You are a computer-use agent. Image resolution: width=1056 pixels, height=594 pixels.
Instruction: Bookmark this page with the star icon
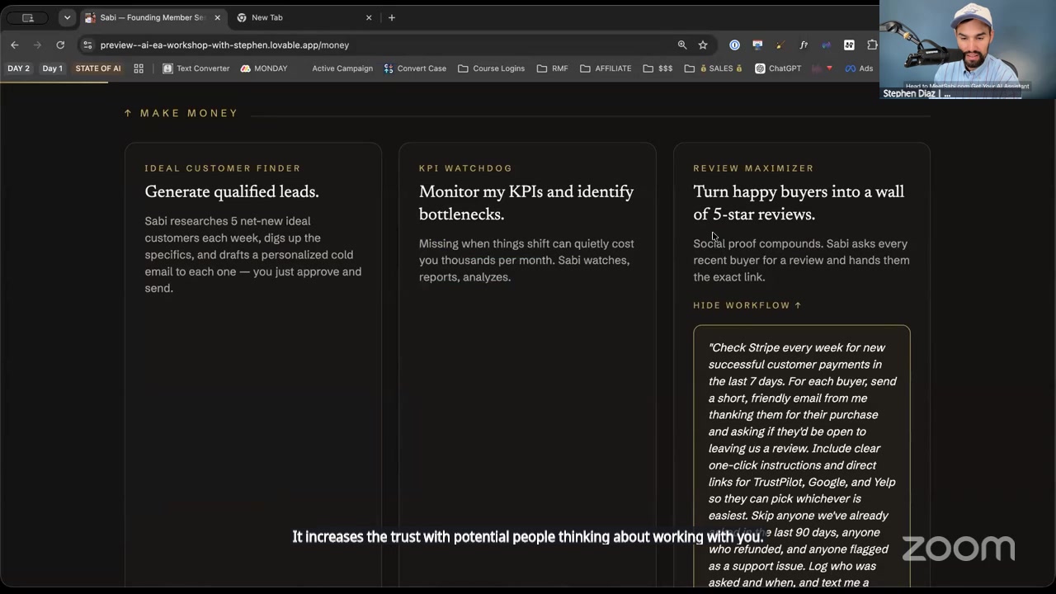pos(703,45)
